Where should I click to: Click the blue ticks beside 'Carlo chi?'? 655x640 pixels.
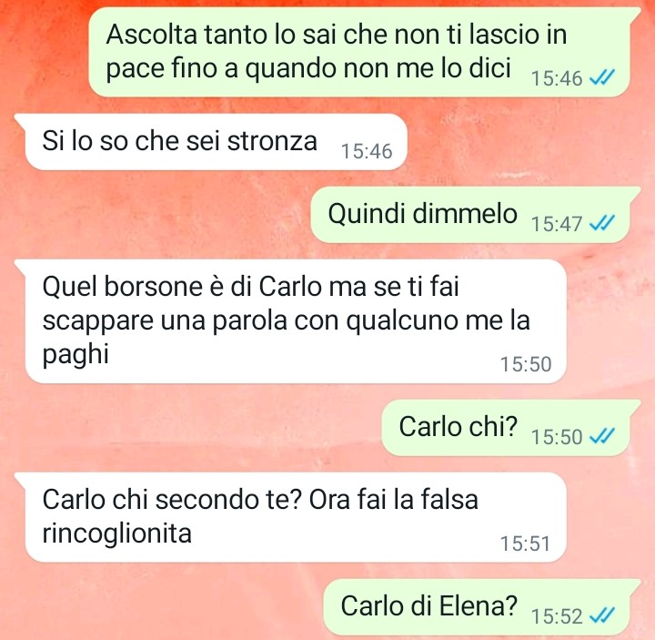click(x=601, y=436)
